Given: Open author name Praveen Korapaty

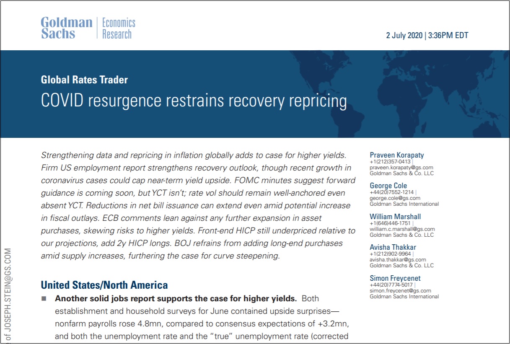Looking at the screenshot, I should pyautogui.click(x=396, y=155).
